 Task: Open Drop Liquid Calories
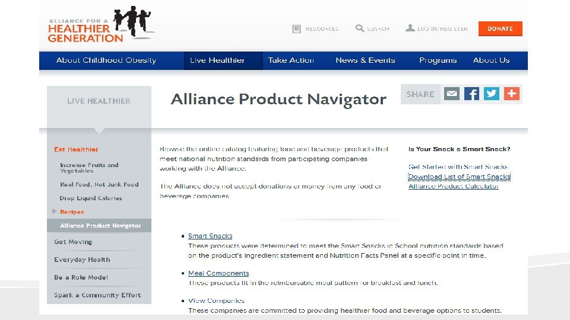[x=90, y=198]
